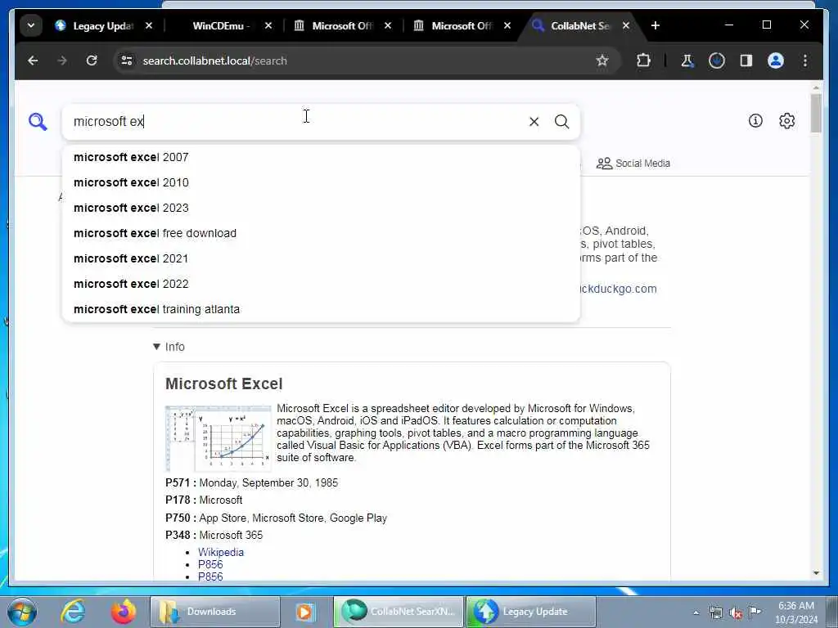838x628 pixels.
Task: Launch Internet Explorer from taskbar
Action: tap(73, 612)
